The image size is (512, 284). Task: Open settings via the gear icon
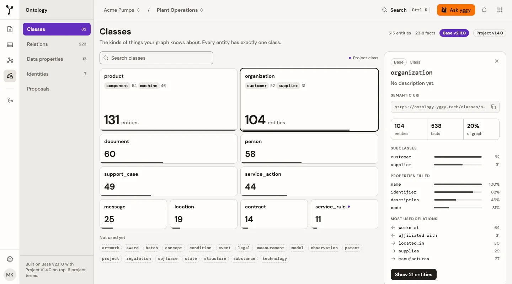click(10, 259)
